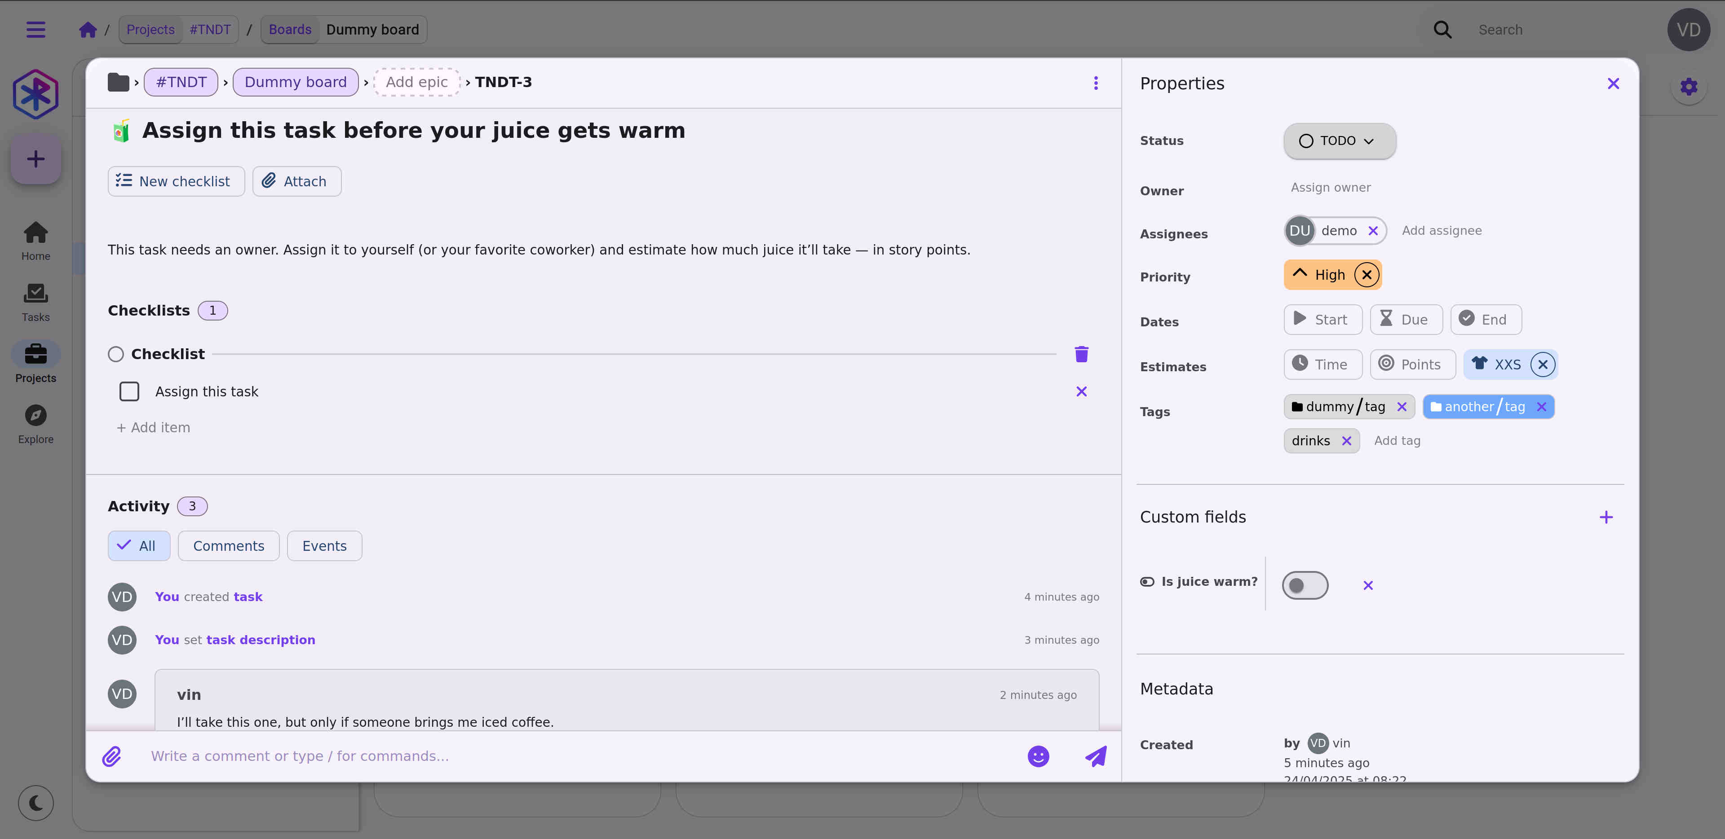Remove the drinks tag

[x=1346, y=441]
